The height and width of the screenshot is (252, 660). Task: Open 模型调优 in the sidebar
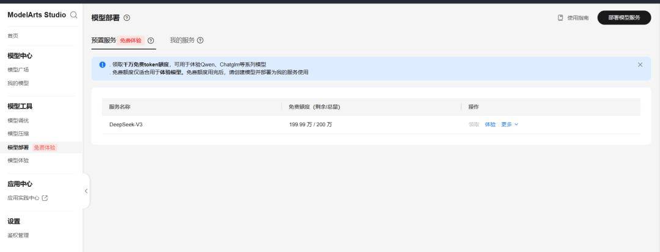point(18,121)
